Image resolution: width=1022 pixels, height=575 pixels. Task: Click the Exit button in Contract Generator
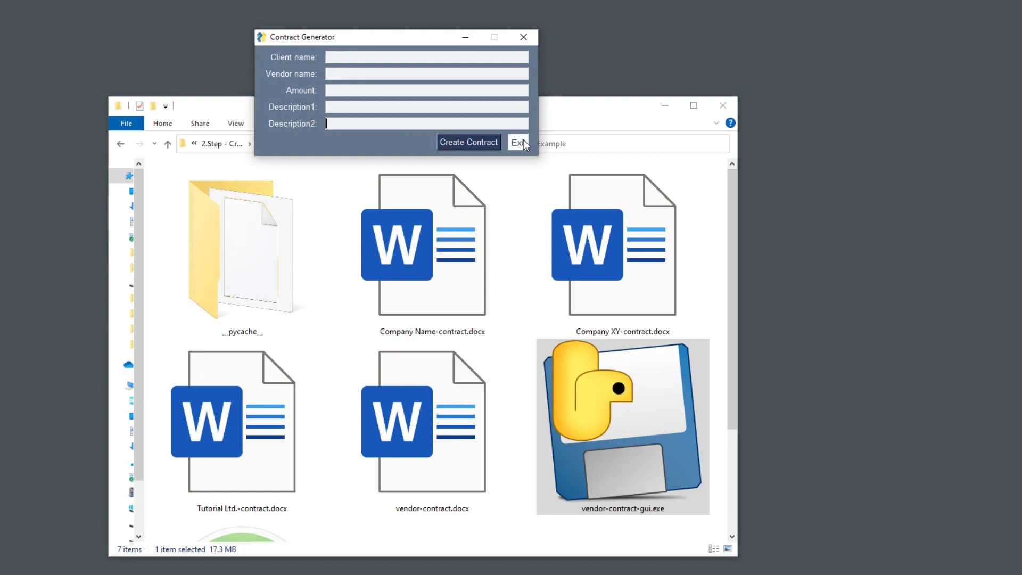pyautogui.click(x=516, y=142)
